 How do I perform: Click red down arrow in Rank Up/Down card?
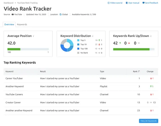[129, 43]
